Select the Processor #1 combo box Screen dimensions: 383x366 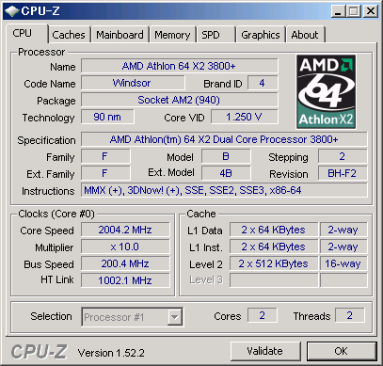tap(132, 317)
